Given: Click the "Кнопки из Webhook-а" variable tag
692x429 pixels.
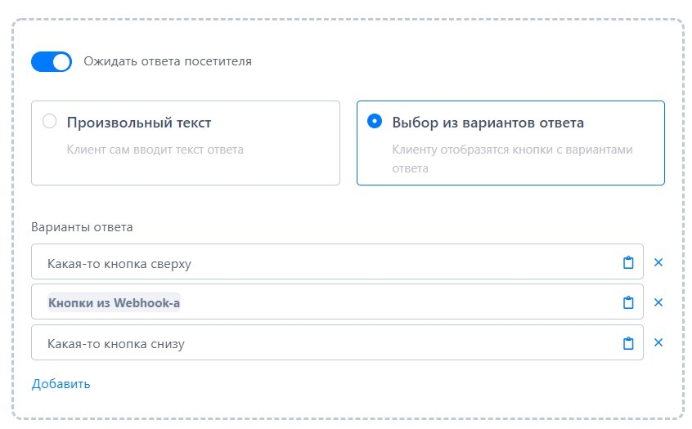Looking at the screenshot, I should point(114,303).
